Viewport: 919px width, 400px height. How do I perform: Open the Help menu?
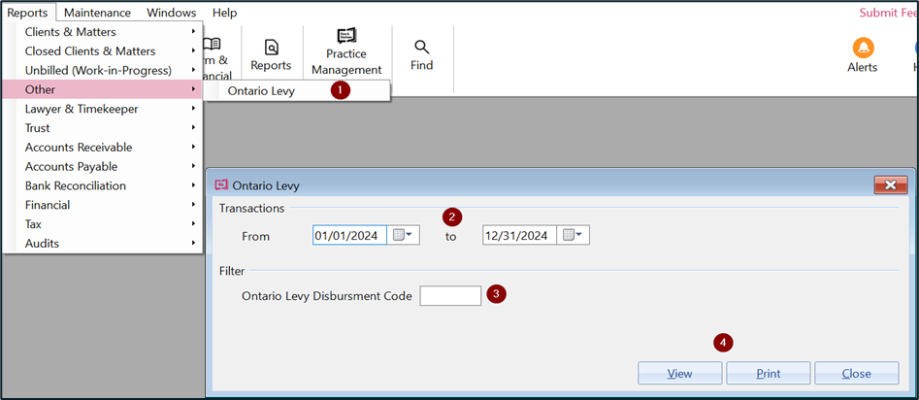pyautogui.click(x=224, y=13)
